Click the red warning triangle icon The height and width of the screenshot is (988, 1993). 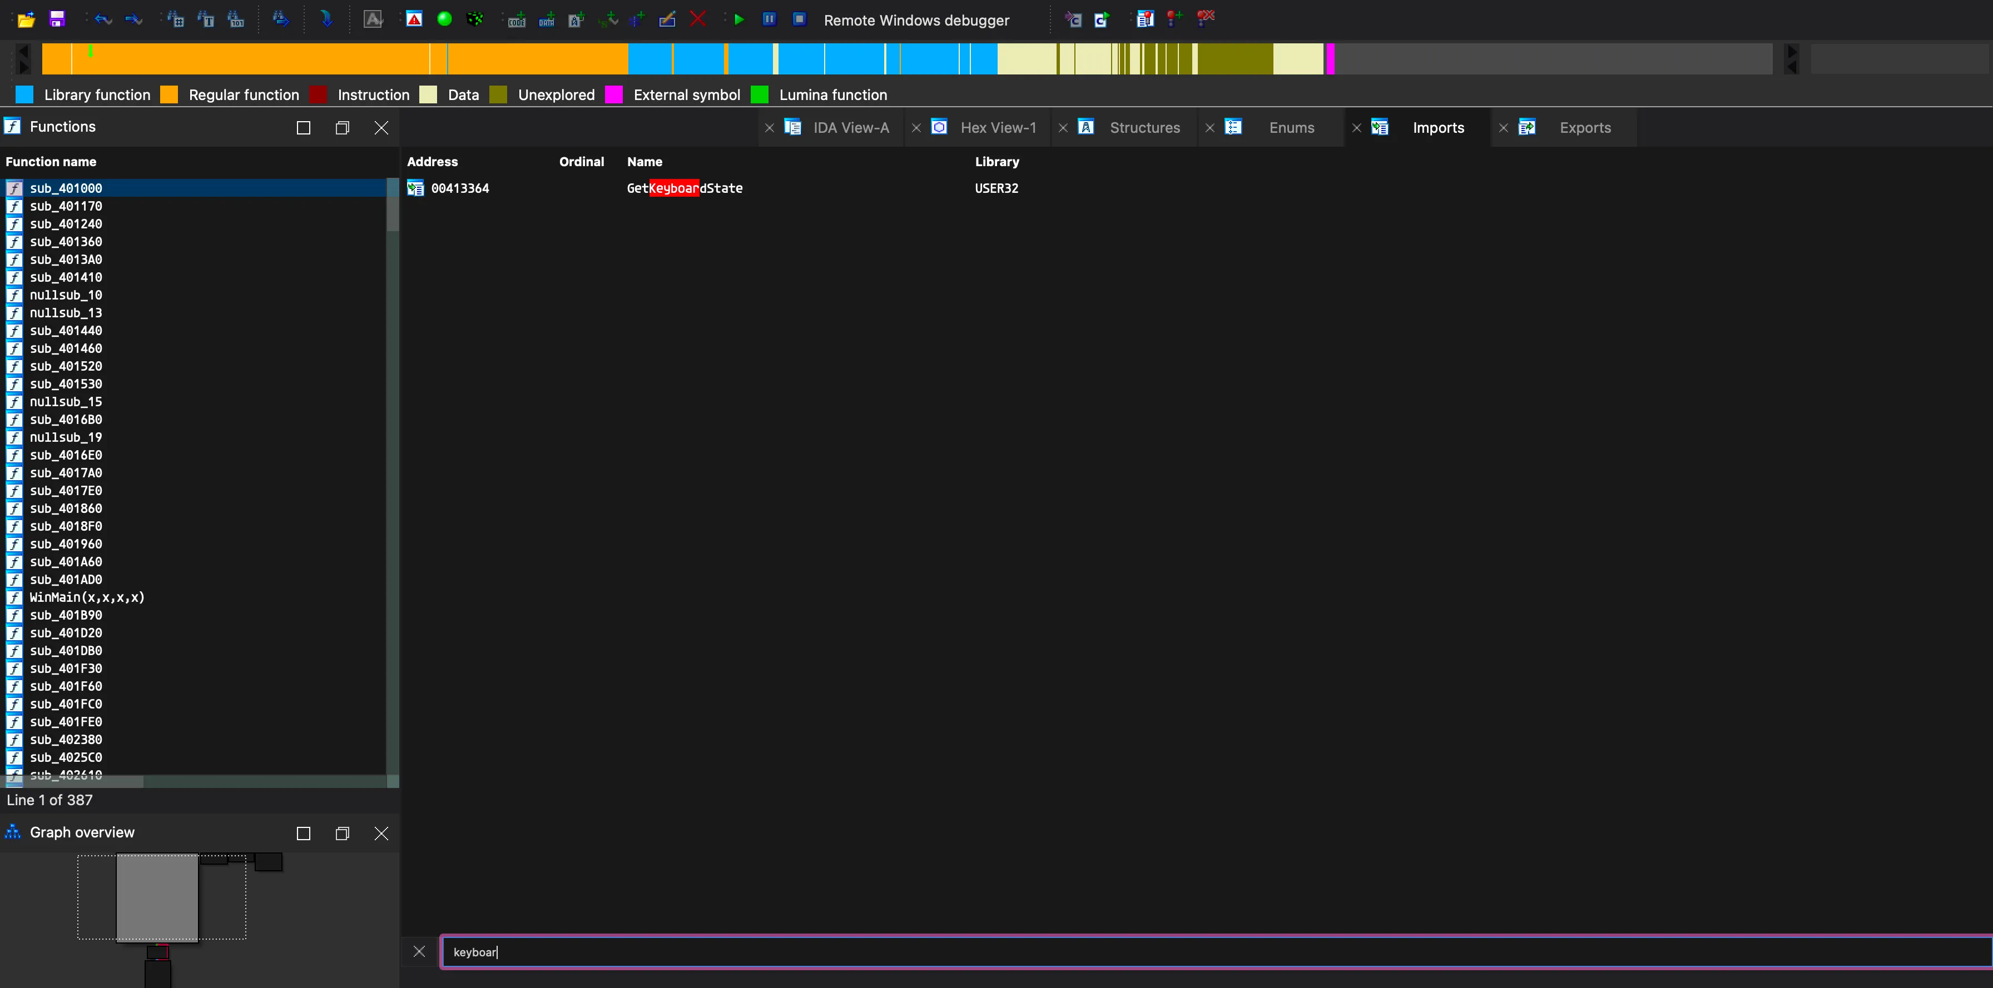coord(415,19)
